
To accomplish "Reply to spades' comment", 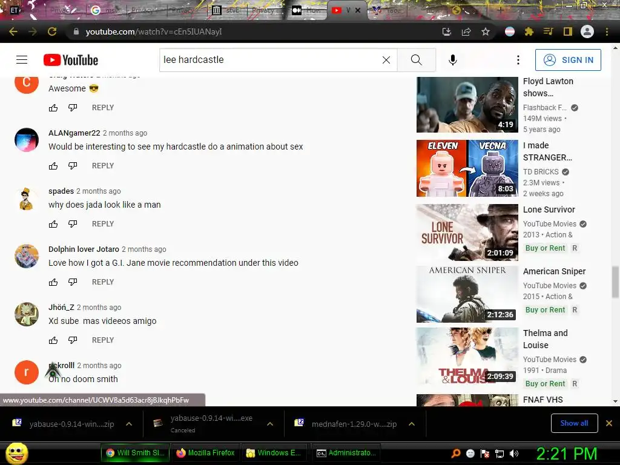I will (x=103, y=224).
